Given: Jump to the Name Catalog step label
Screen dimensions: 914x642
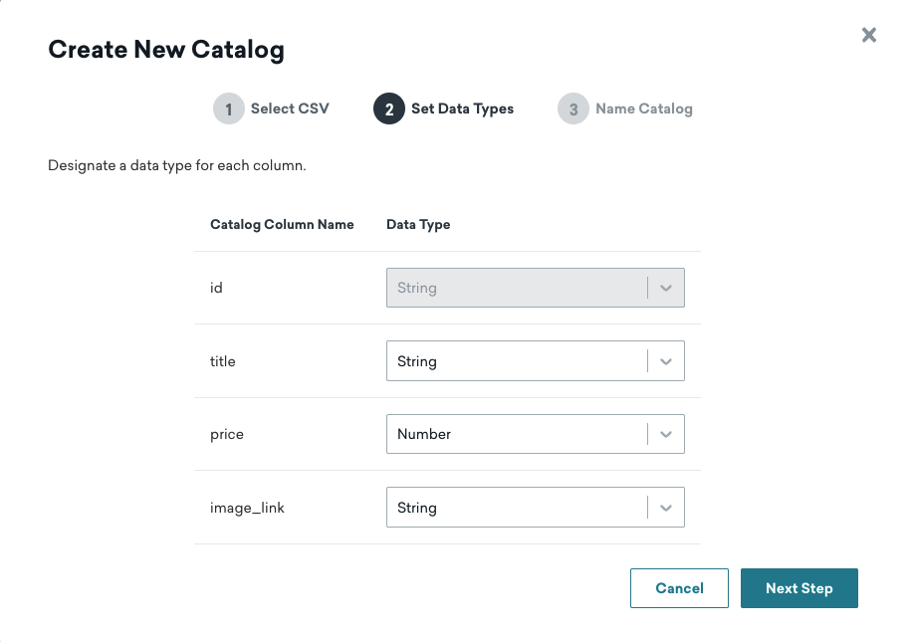Looking at the screenshot, I should [x=643, y=108].
